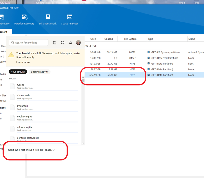
Task: Click the Dropbox folder icon
Action: pos(55,43)
